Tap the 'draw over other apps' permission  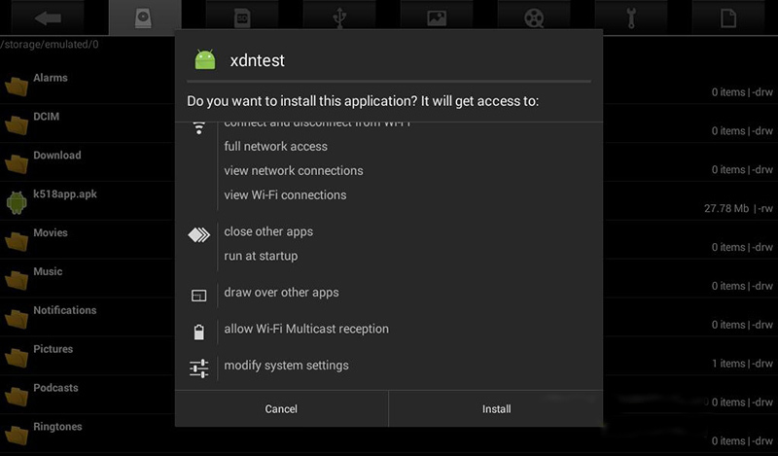281,293
